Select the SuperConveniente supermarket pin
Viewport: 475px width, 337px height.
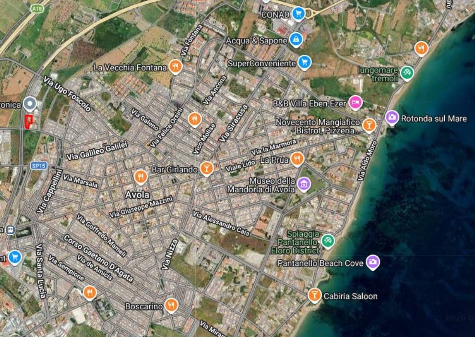pos(304,62)
